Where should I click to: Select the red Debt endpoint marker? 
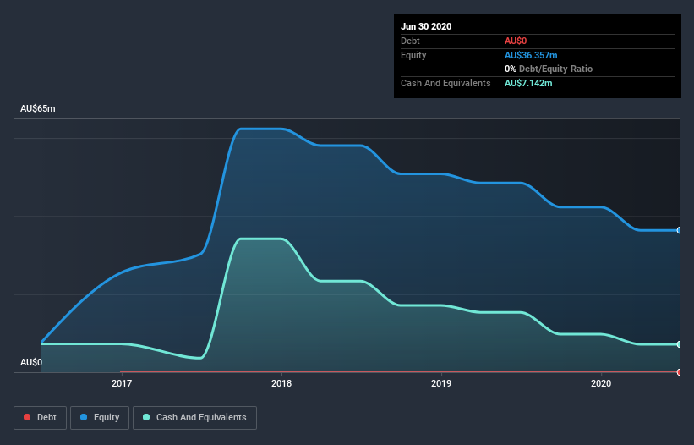point(680,372)
